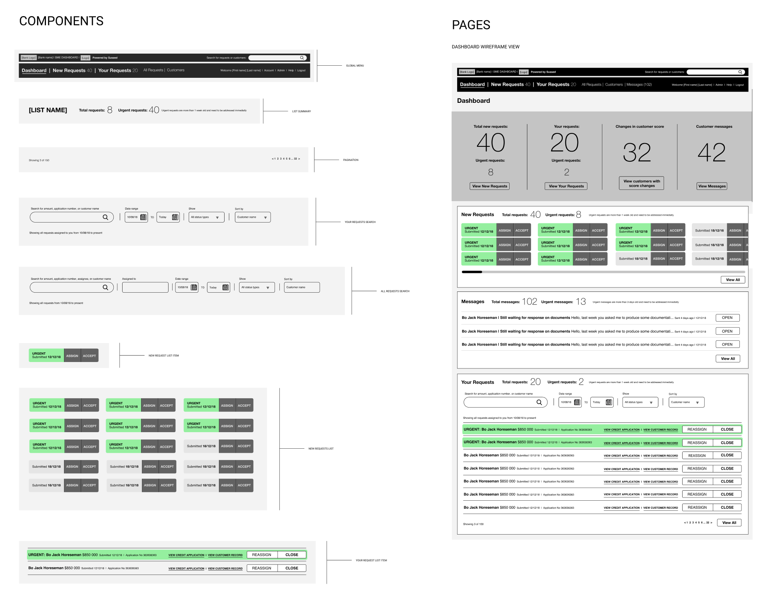Click the search text field in All Requests Search component
This screenshot has width=762, height=591.
72,287
